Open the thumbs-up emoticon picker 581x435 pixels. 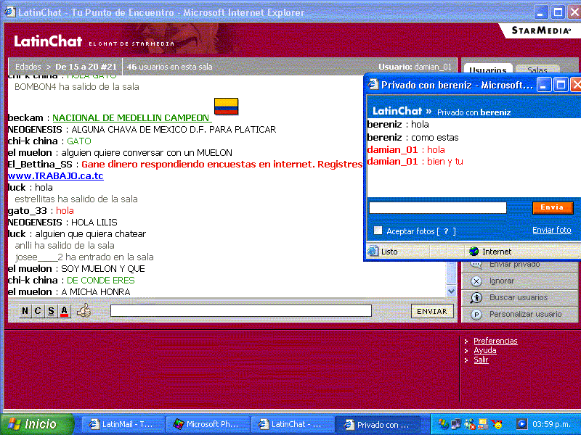[84, 311]
